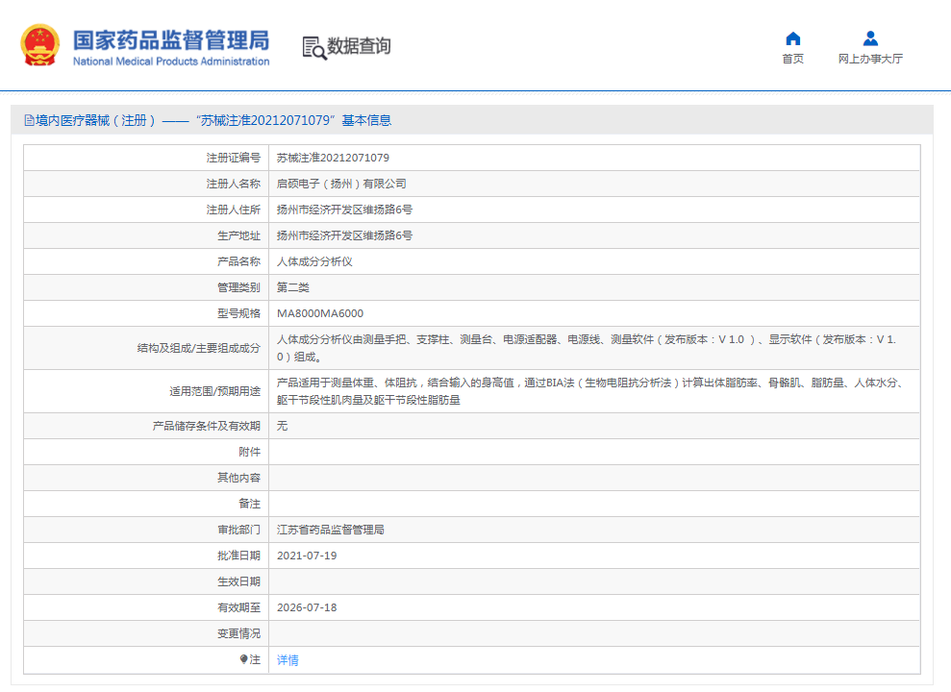Click the magnifier in the 数据查询 icon

319,53
